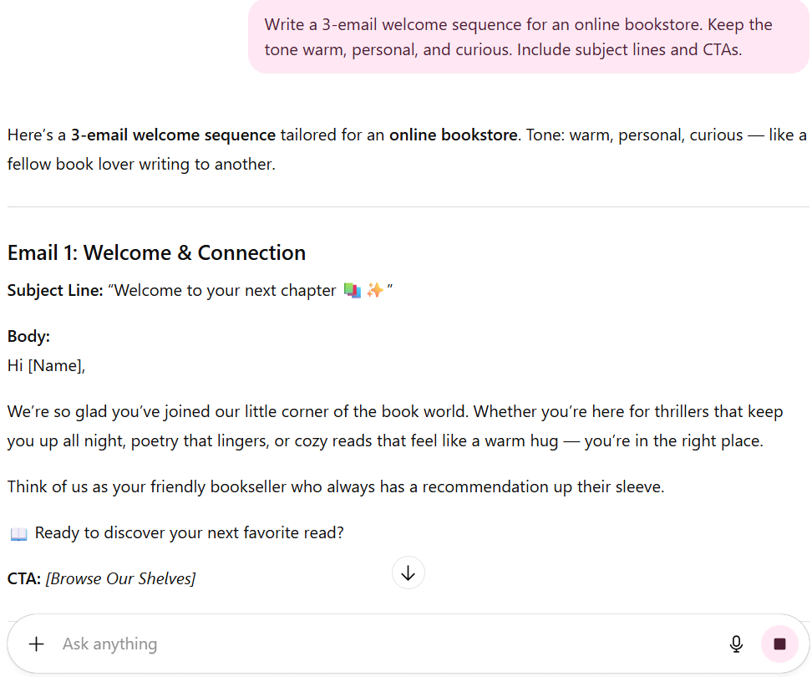Click the sparkles emoji in the subject line
This screenshot has width=812, height=677.
[375, 291]
